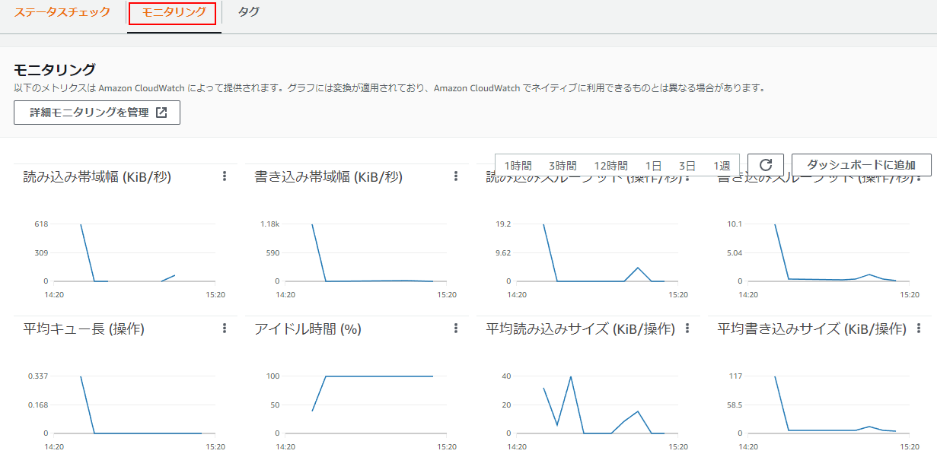Open the アイドル時間 chart's three-dot menu

[x=456, y=328]
